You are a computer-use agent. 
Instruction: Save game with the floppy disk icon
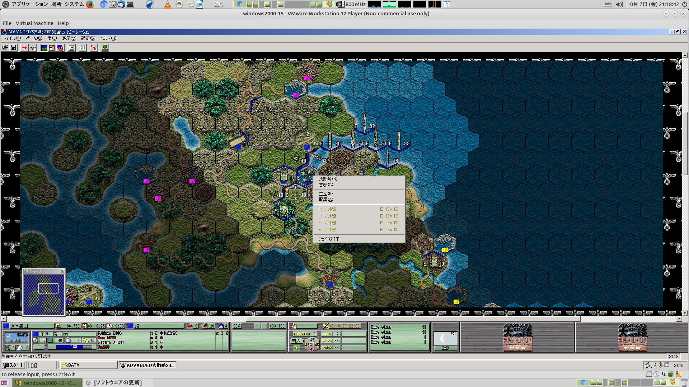click(14, 48)
